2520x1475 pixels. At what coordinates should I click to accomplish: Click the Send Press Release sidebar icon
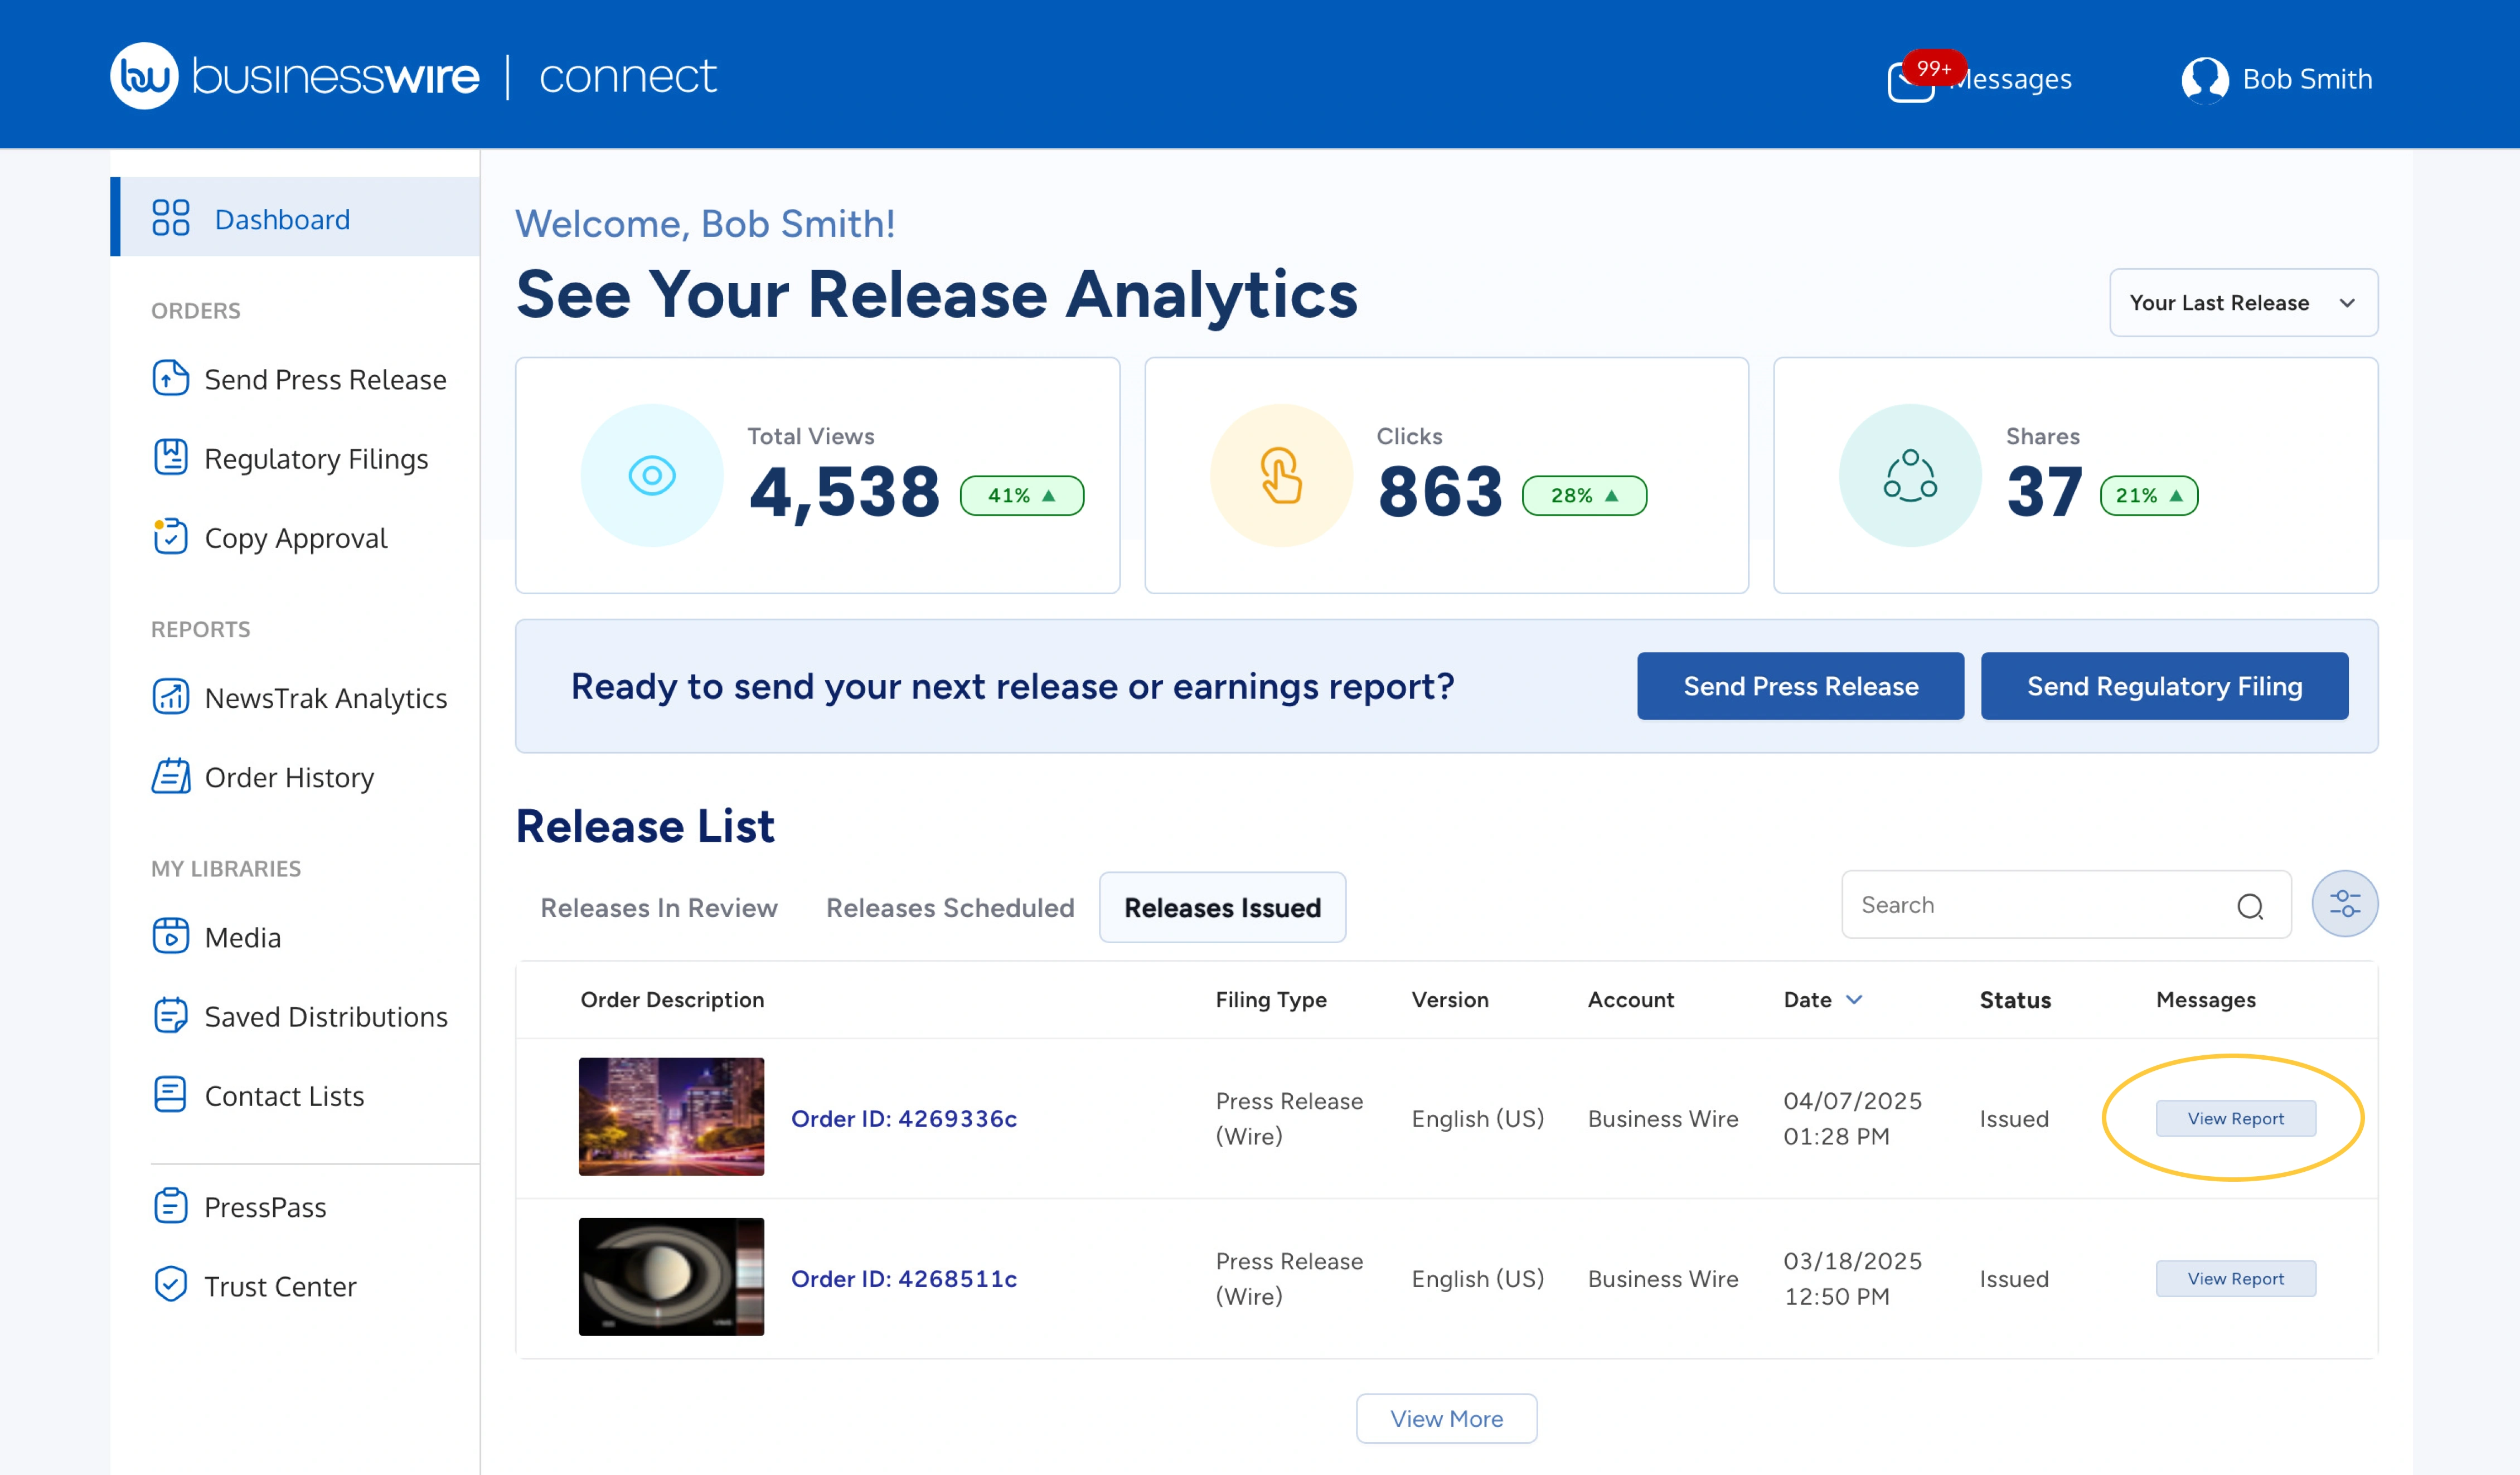pos(171,379)
